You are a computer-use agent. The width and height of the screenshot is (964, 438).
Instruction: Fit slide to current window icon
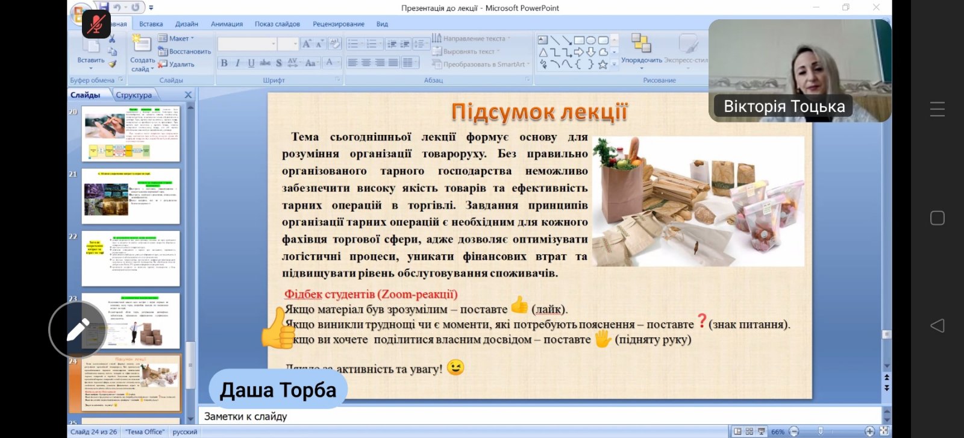[x=884, y=431]
